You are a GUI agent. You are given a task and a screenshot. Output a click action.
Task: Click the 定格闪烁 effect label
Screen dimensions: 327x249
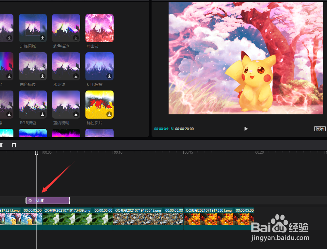(x=28, y=46)
